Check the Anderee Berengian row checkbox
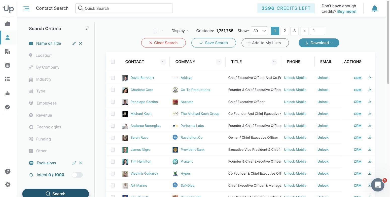 click(x=113, y=126)
